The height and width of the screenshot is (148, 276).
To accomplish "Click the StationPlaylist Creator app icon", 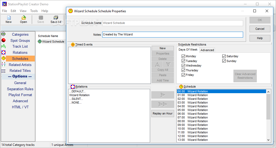I will 4,4.
